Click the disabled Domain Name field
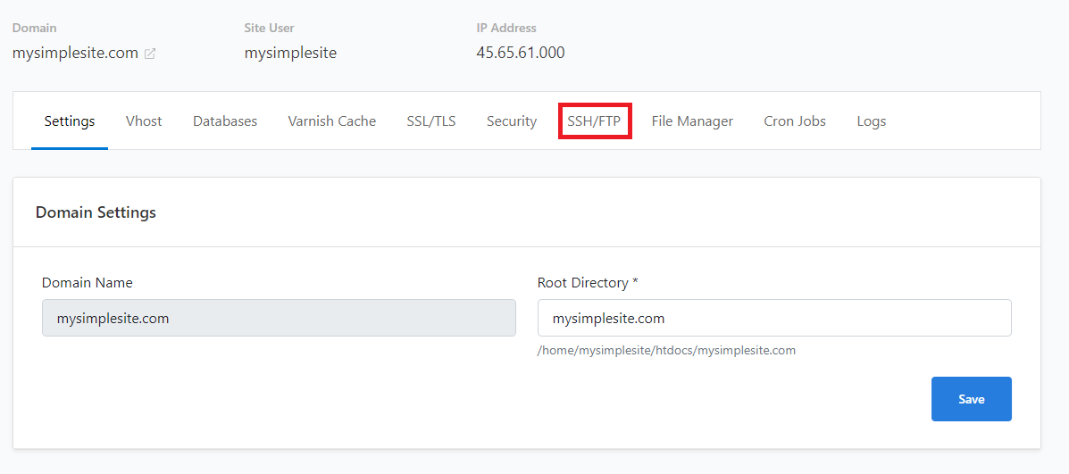1069x474 pixels. [279, 318]
